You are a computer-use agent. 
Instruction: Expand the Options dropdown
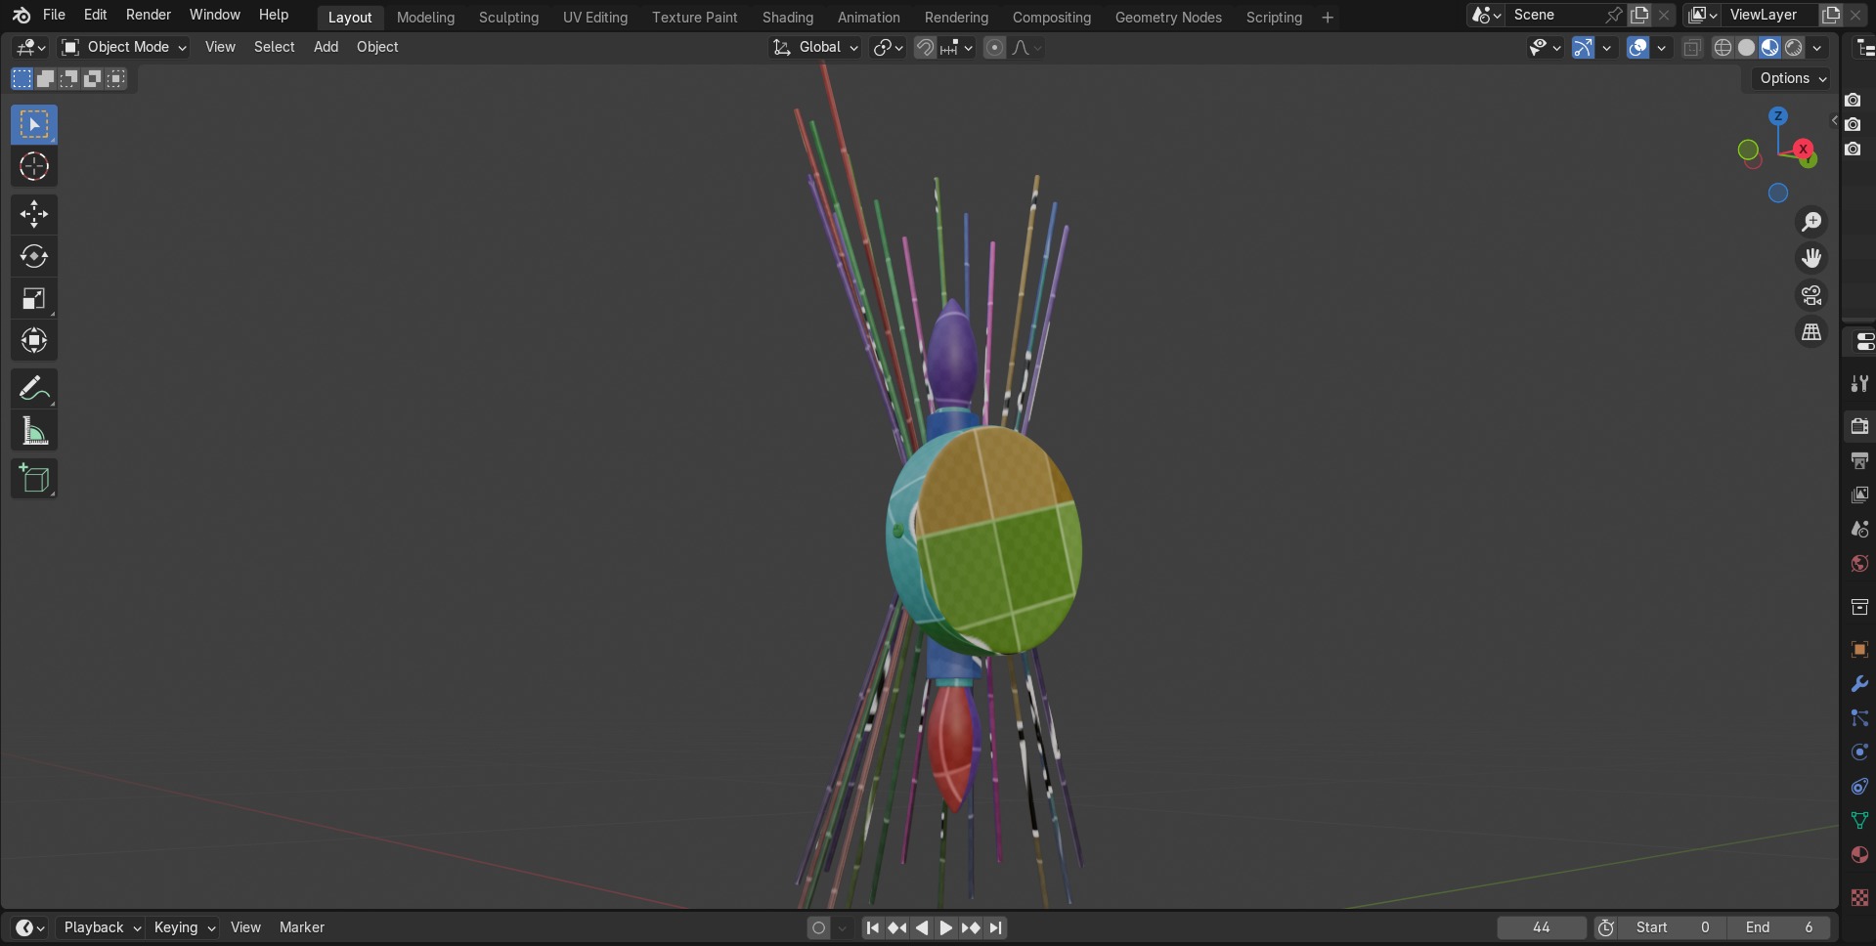[x=1793, y=78]
